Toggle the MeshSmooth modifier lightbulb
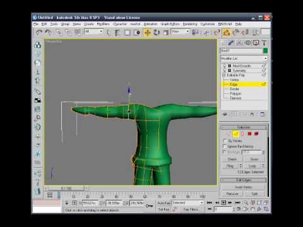 point(225,66)
